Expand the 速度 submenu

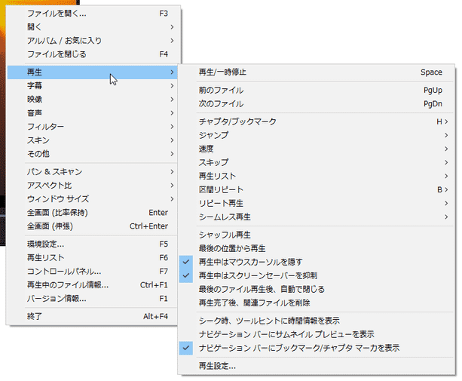tap(206, 149)
